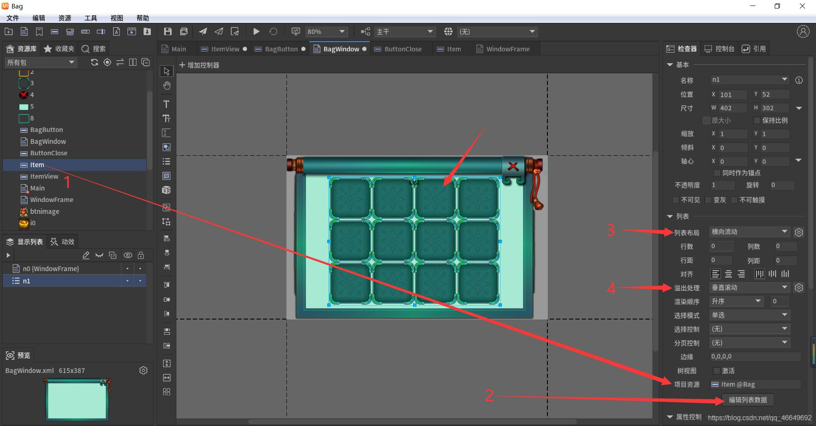Enable the 保持比例 checkbox
This screenshot has height=426, width=816.
(756, 121)
